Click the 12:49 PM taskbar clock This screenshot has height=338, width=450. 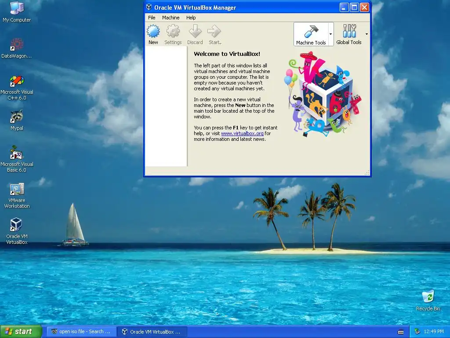tap(434, 331)
